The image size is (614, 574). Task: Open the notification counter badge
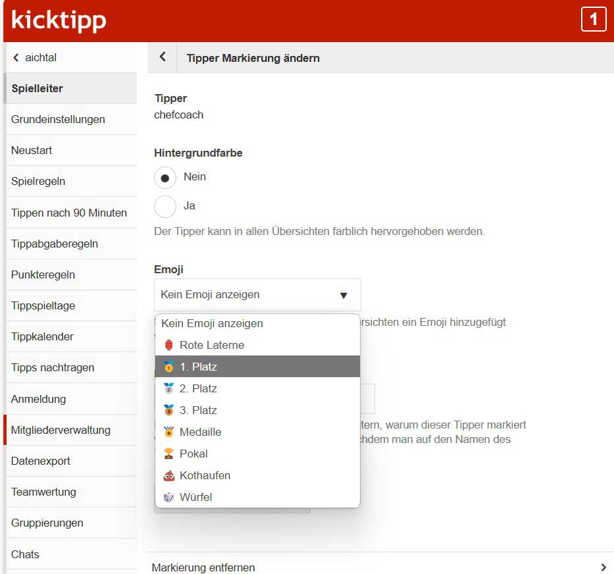coord(593,20)
